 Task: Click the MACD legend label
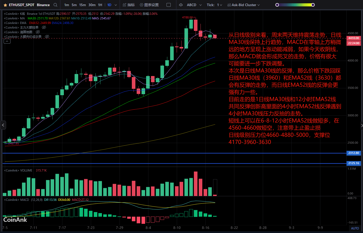(25, 200)
